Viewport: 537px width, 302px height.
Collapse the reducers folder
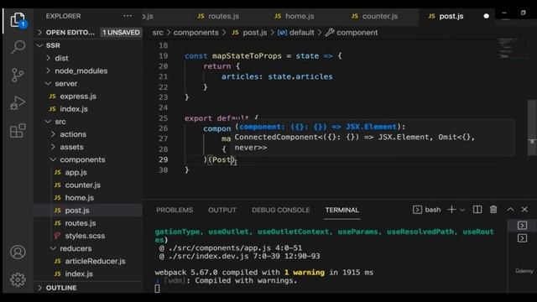[x=53, y=248]
